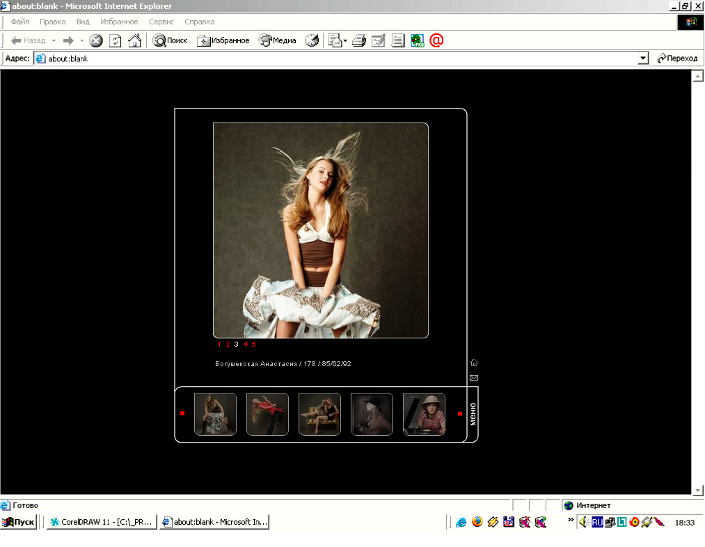This screenshot has height=547, width=705.
Task: Open the Сервис menu
Action: (x=161, y=22)
